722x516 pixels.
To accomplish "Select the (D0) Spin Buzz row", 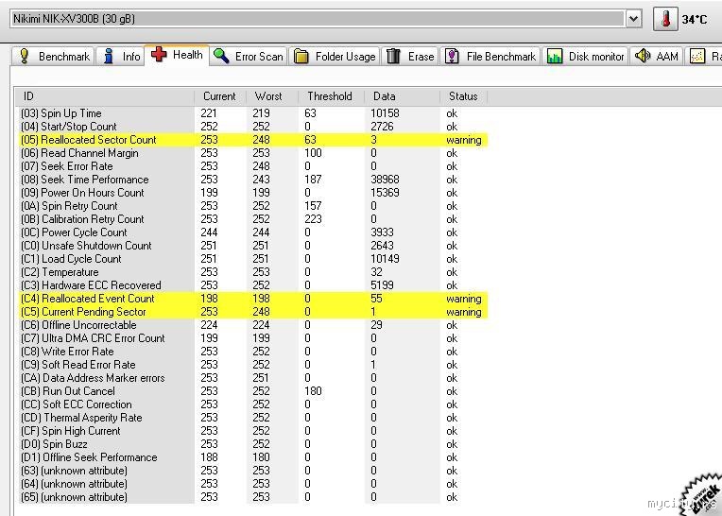I will pos(252,444).
